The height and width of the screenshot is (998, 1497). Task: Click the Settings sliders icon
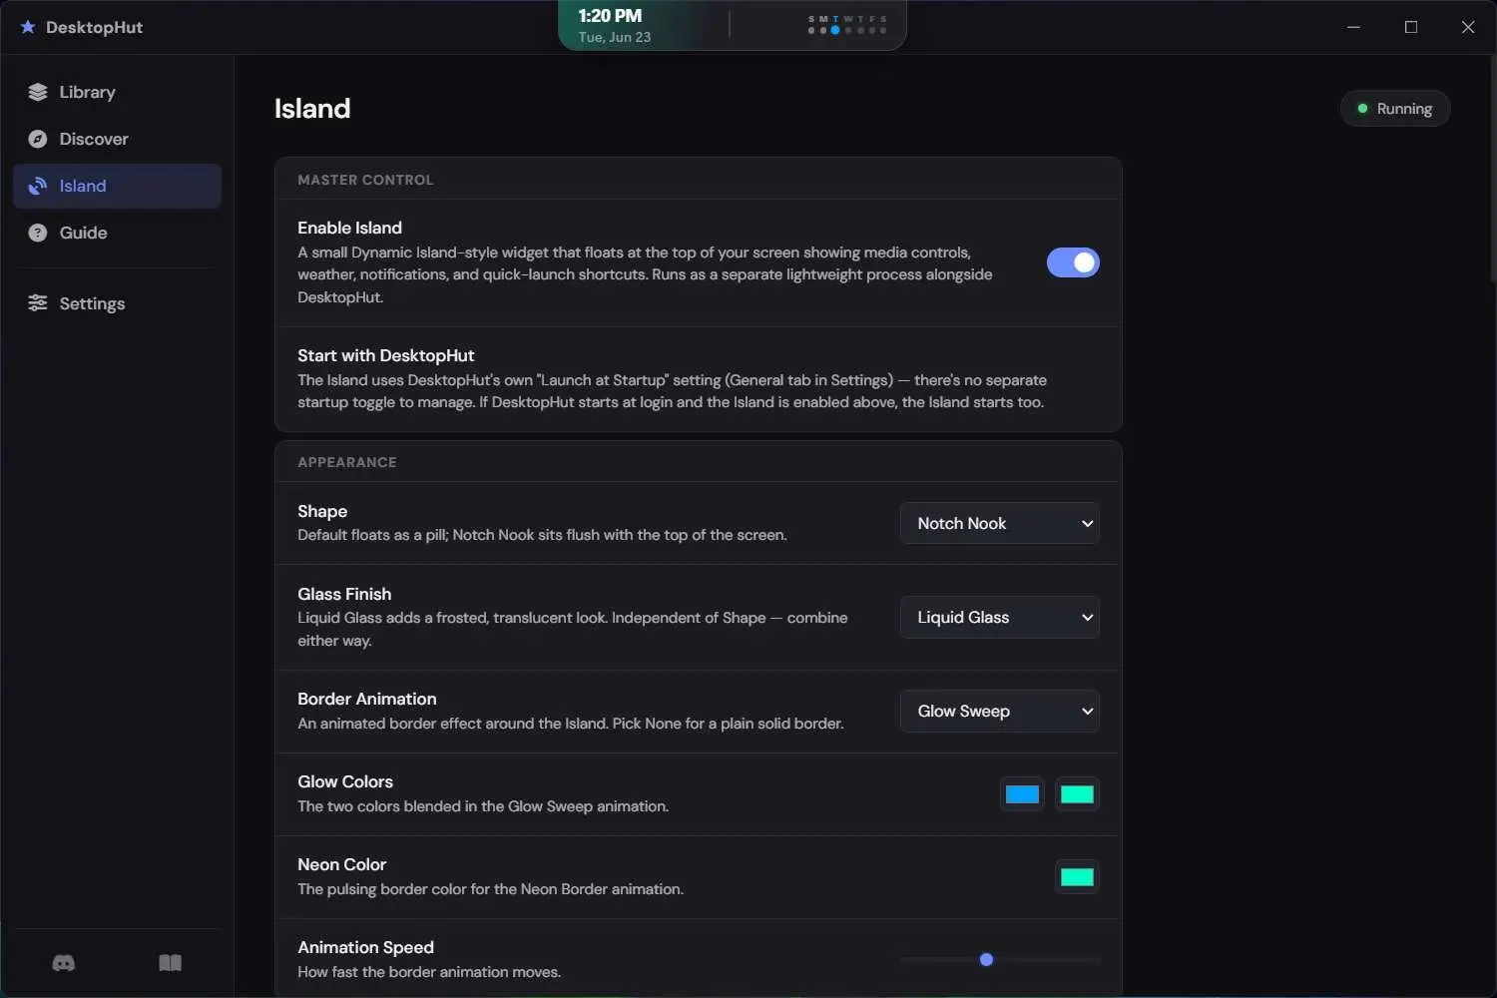38,303
